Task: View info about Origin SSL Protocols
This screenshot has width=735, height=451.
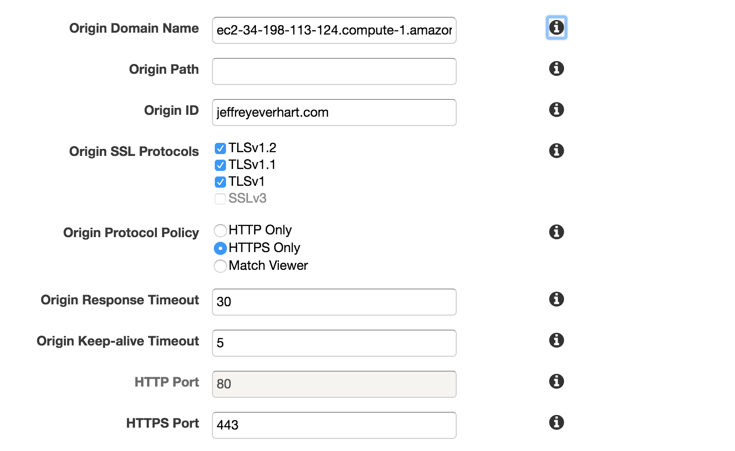Action: click(x=556, y=151)
